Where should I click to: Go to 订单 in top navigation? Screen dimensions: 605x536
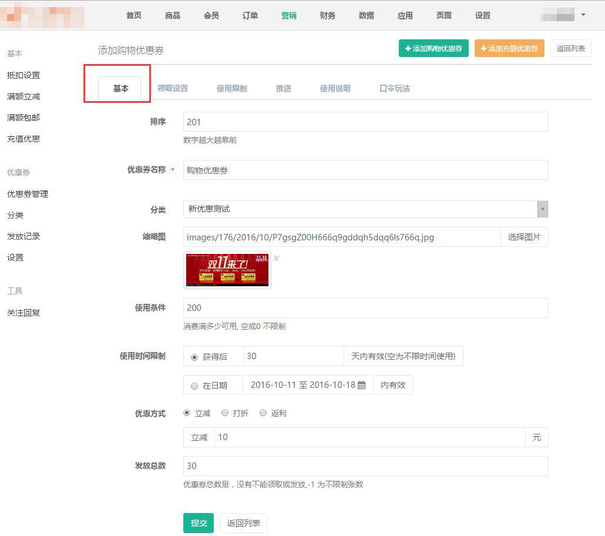[x=250, y=16]
